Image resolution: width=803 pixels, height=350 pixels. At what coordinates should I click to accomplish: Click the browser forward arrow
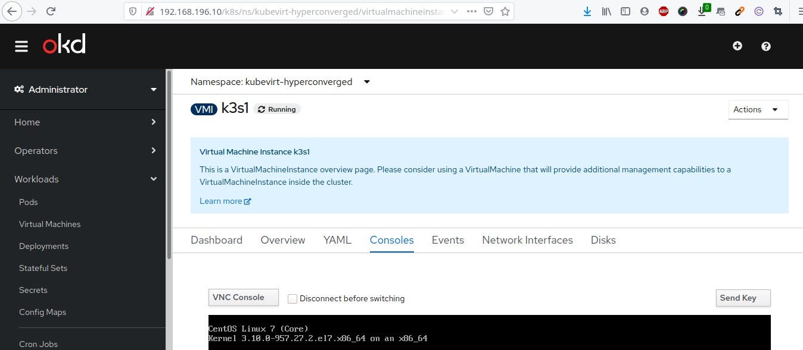coord(32,11)
